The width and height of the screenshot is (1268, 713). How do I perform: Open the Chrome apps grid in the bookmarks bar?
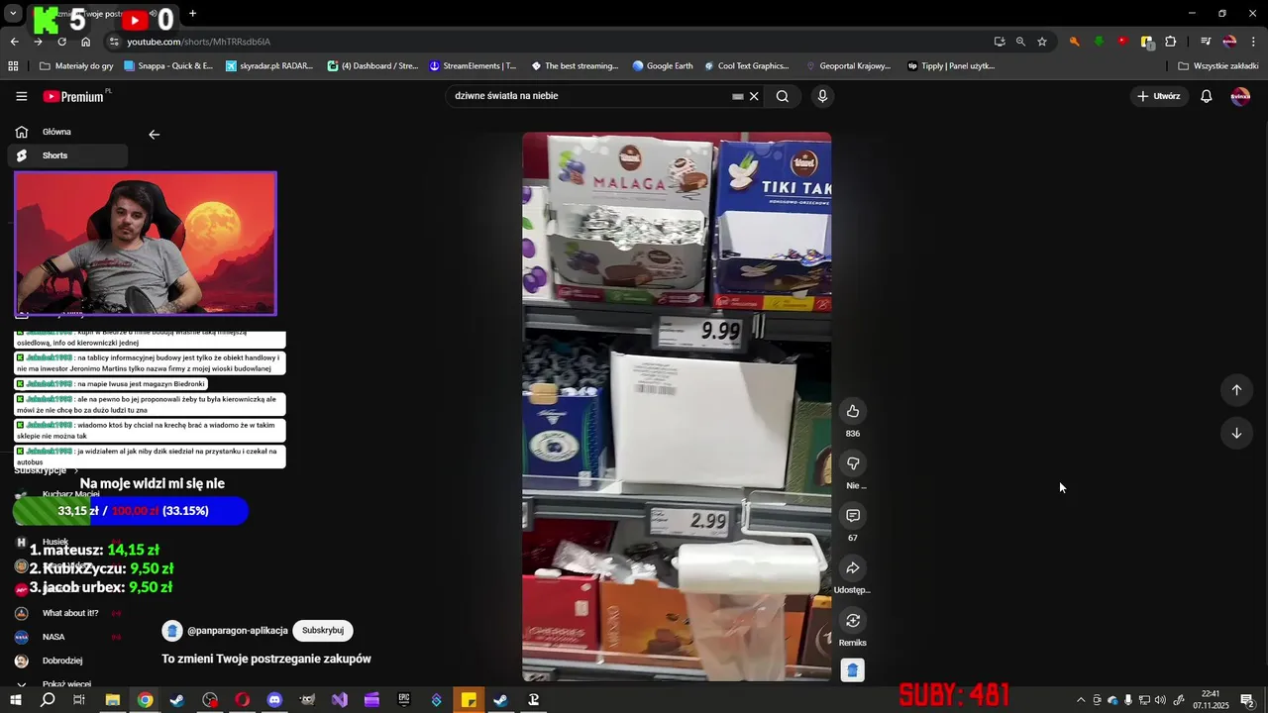pos(13,66)
